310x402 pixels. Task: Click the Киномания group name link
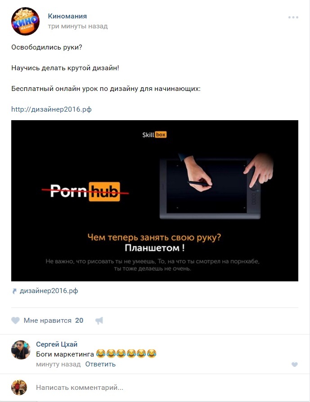point(67,16)
